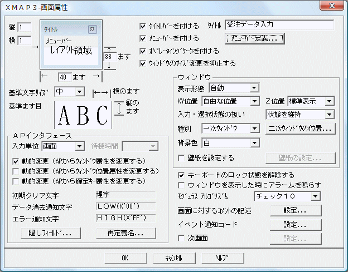Open イベント通知コード 設定... button
The height and width of the screenshot is (272, 348).
pos(296,225)
